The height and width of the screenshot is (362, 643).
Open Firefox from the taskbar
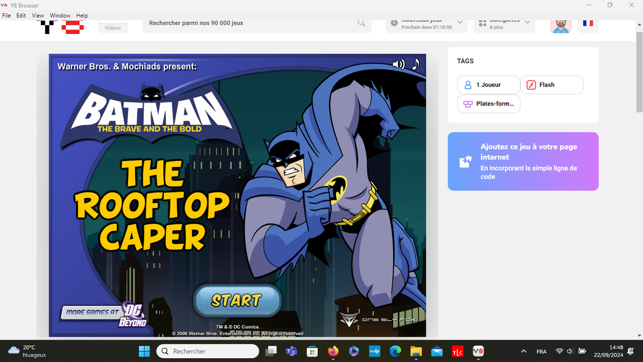point(332,351)
